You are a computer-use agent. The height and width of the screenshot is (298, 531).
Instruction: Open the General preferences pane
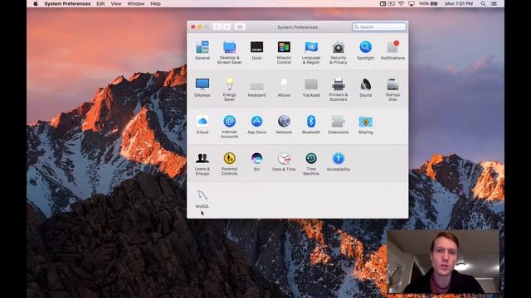202,50
